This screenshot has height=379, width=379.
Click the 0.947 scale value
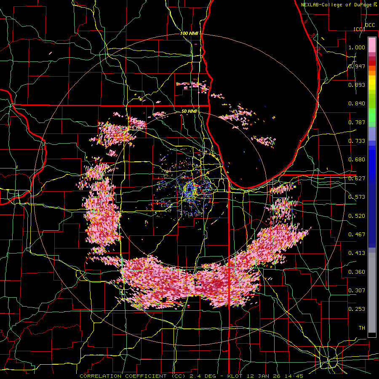tap(357, 66)
